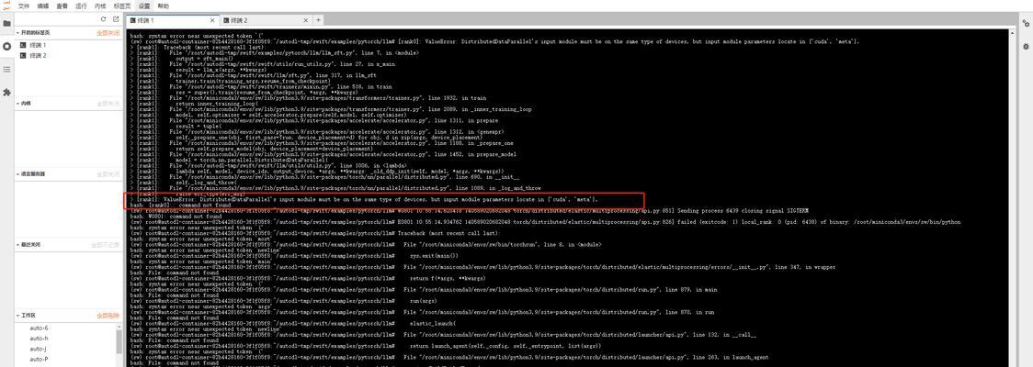
Task: Switch to the 终端 1 tab
Action: (172, 20)
